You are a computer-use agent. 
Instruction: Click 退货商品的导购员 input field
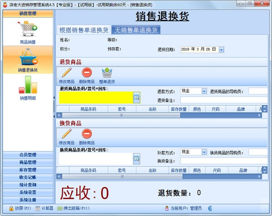[258, 91]
